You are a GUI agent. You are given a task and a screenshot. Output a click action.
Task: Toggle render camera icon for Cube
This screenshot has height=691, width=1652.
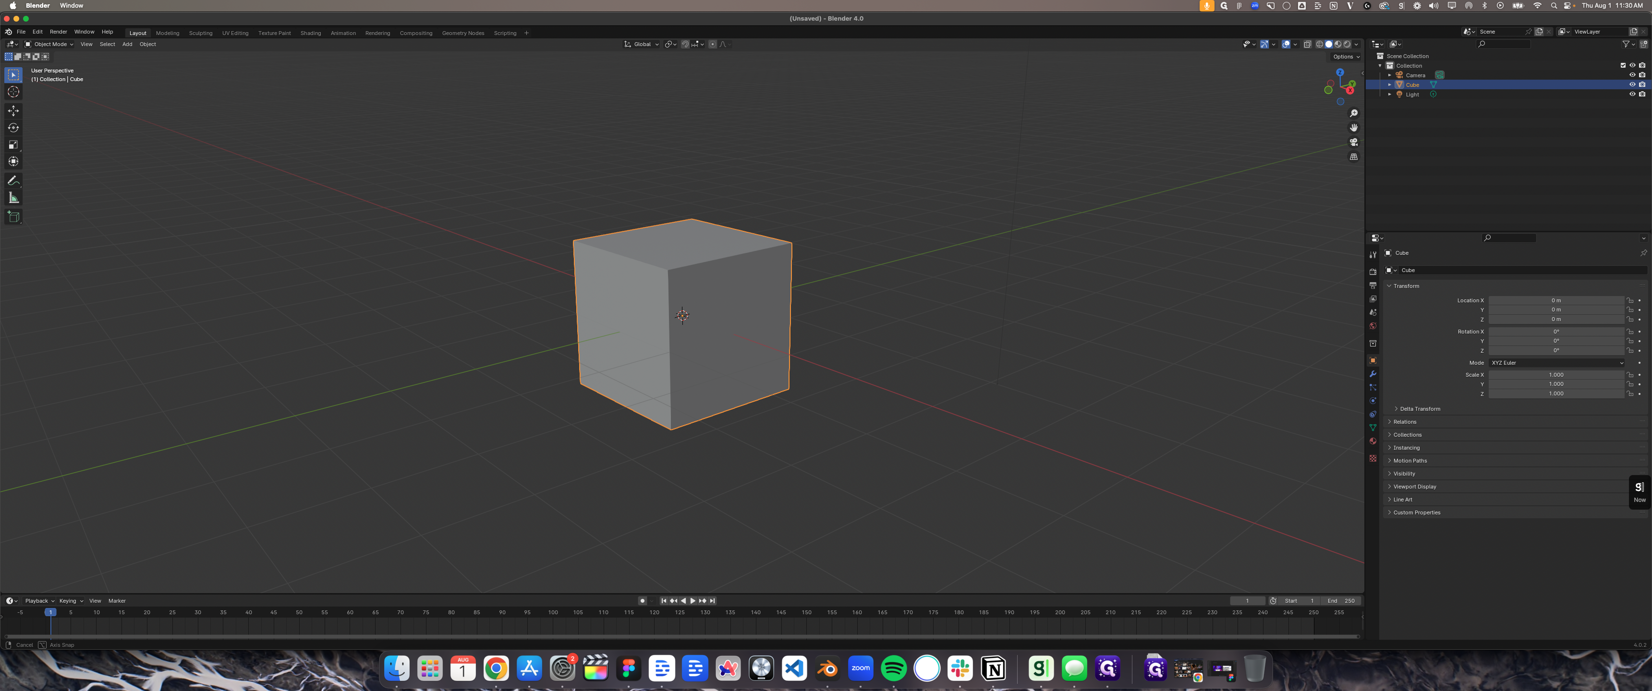pyautogui.click(x=1642, y=84)
